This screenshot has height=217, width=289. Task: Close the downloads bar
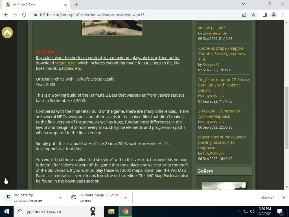click(284, 198)
